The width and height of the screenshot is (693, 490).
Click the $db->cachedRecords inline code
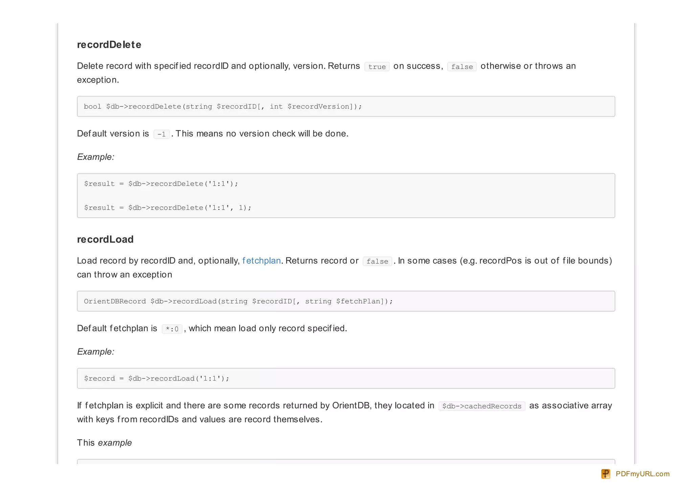point(482,406)
